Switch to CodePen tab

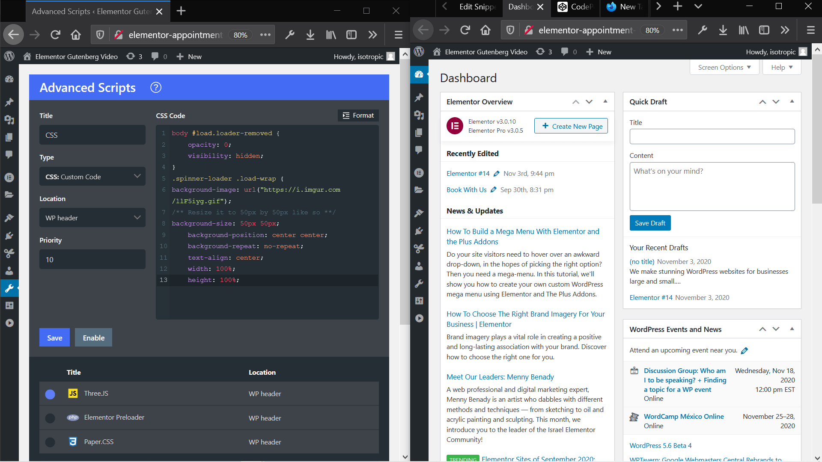576,6
